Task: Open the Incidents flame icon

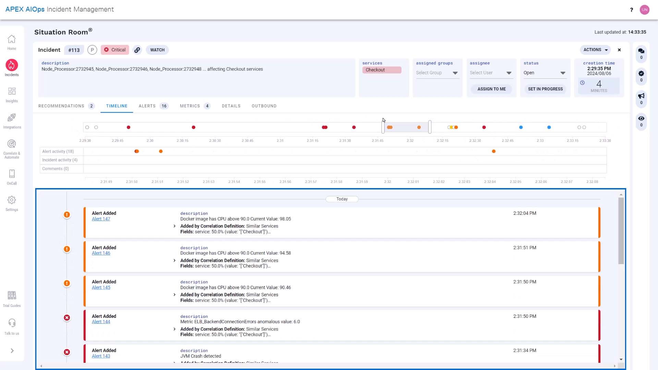Action: coord(12,65)
